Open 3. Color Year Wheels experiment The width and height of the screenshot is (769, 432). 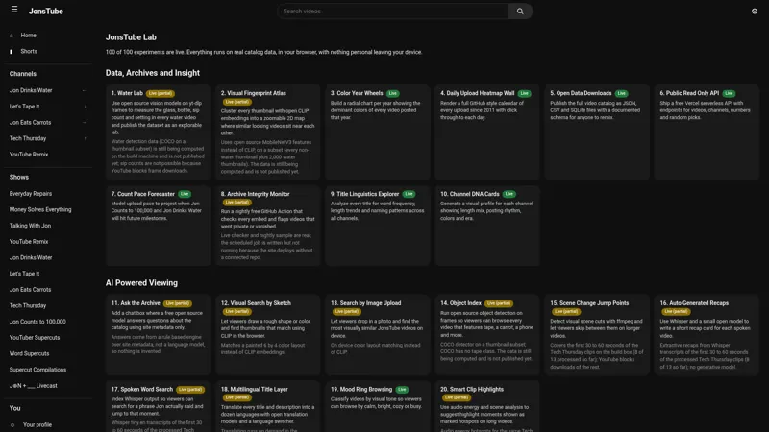(378, 132)
